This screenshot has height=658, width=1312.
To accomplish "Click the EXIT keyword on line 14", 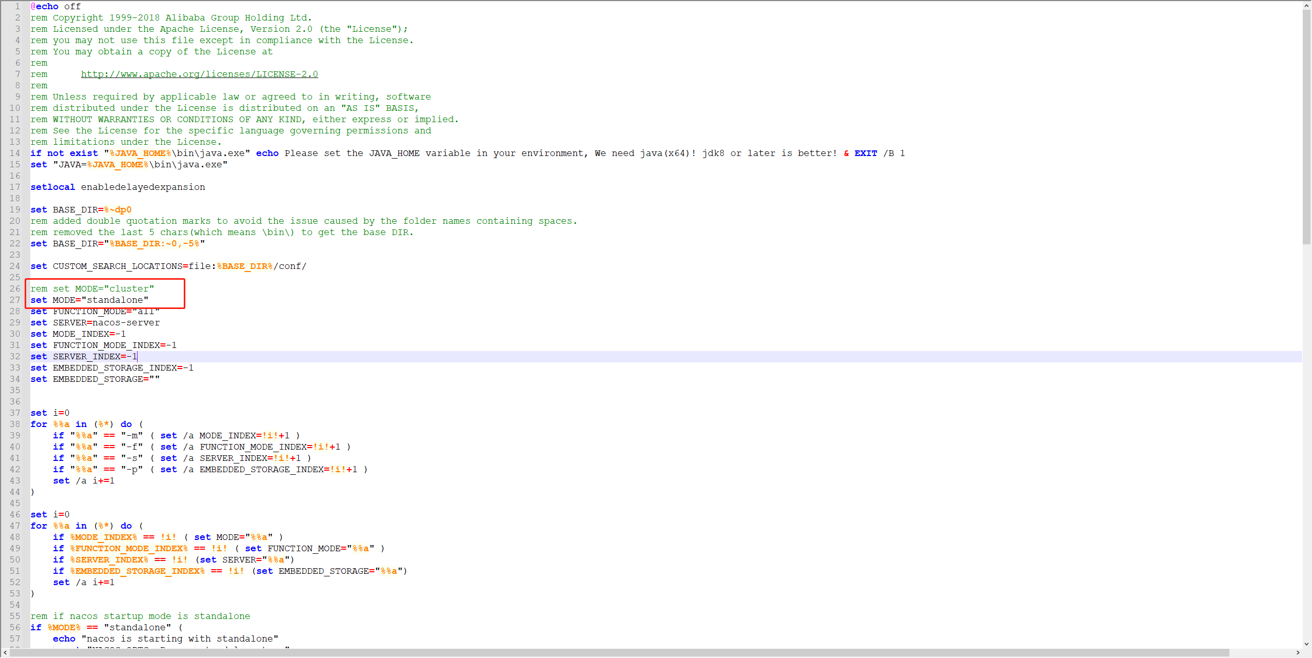I will tap(865, 153).
